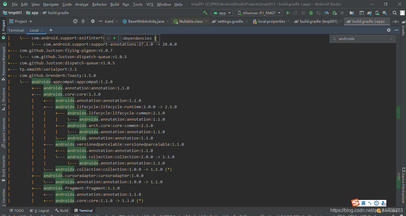This screenshot has height=216, width=406.
Task: Click tmp001 in the breadcrumb bar
Action: [x=13, y=13]
